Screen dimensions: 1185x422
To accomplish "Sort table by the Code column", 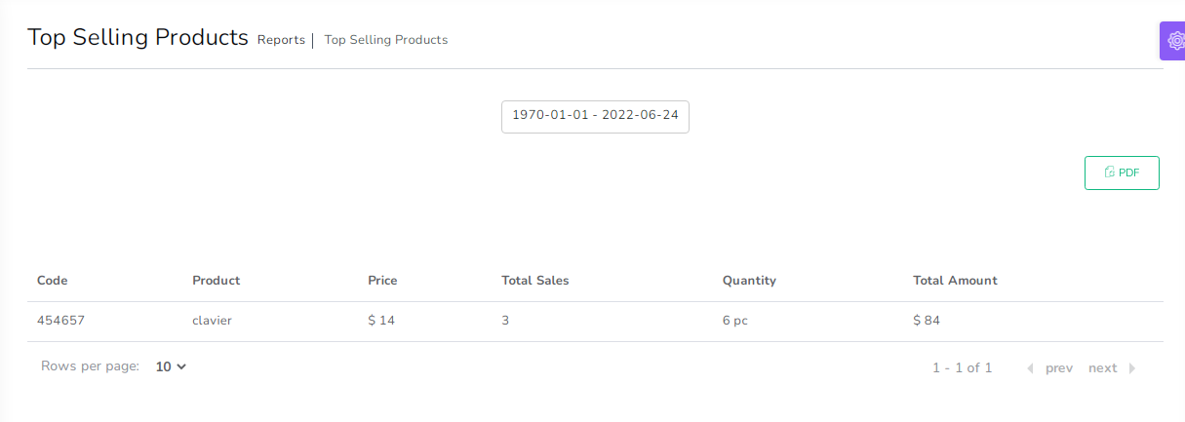I will pos(53,281).
